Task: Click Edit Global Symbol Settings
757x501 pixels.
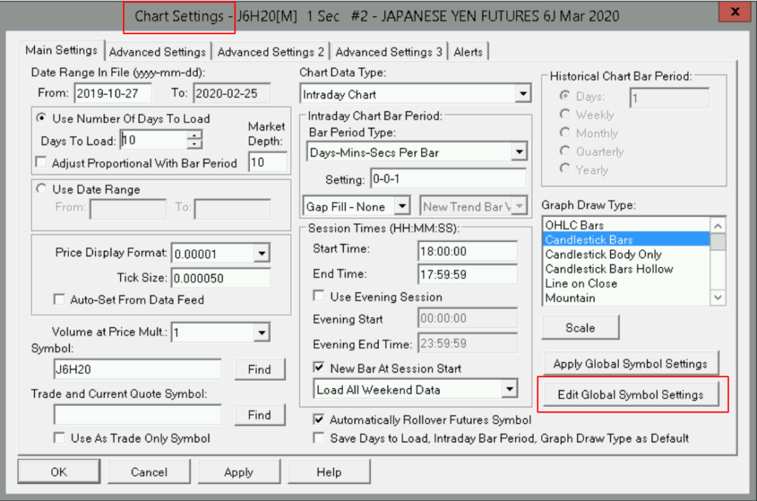Action: point(631,394)
